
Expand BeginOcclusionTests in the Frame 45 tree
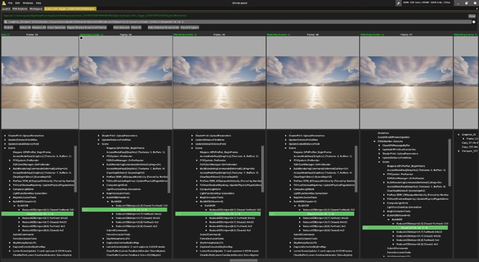(197, 197)
